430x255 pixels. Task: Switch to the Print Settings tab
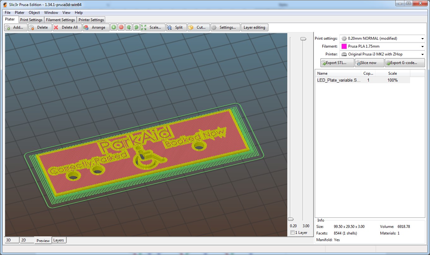[x=31, y=20]
